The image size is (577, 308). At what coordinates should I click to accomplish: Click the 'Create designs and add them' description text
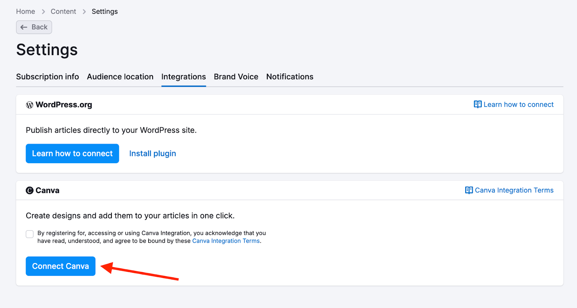130,216
